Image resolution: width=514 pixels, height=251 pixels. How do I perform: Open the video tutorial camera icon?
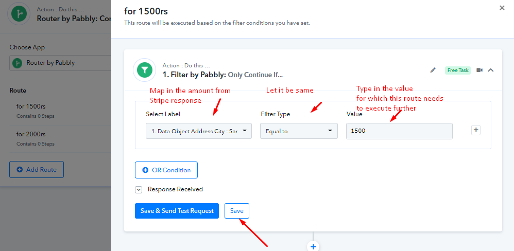click(479, 70)
